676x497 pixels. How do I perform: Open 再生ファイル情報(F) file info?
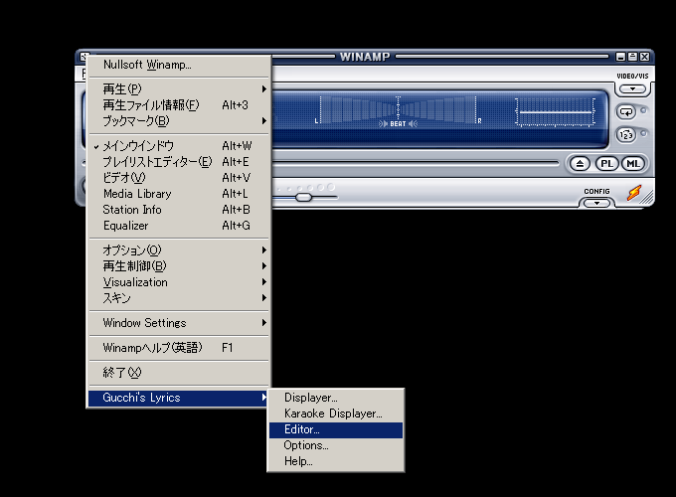pyautogui.click(x=179, y=105)
